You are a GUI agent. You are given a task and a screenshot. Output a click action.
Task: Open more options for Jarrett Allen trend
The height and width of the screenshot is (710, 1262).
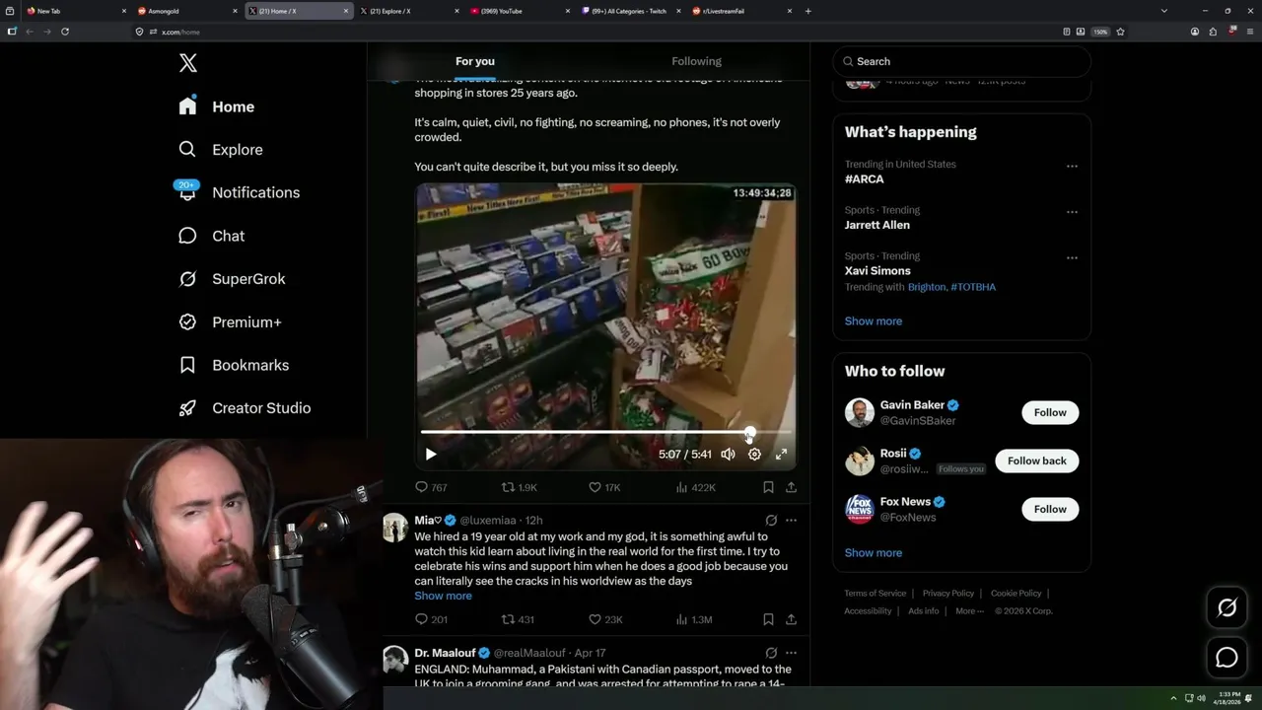point(1072,211)
